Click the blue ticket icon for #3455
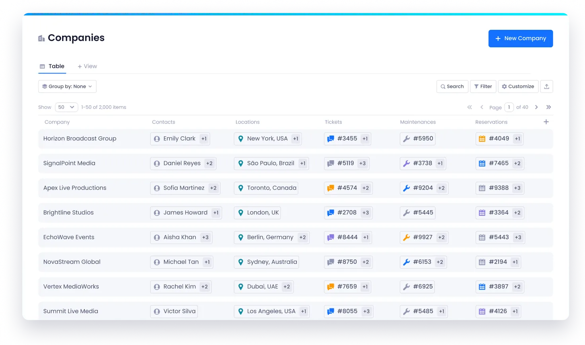This screenshot has height=345, width=585. (331, 139)
